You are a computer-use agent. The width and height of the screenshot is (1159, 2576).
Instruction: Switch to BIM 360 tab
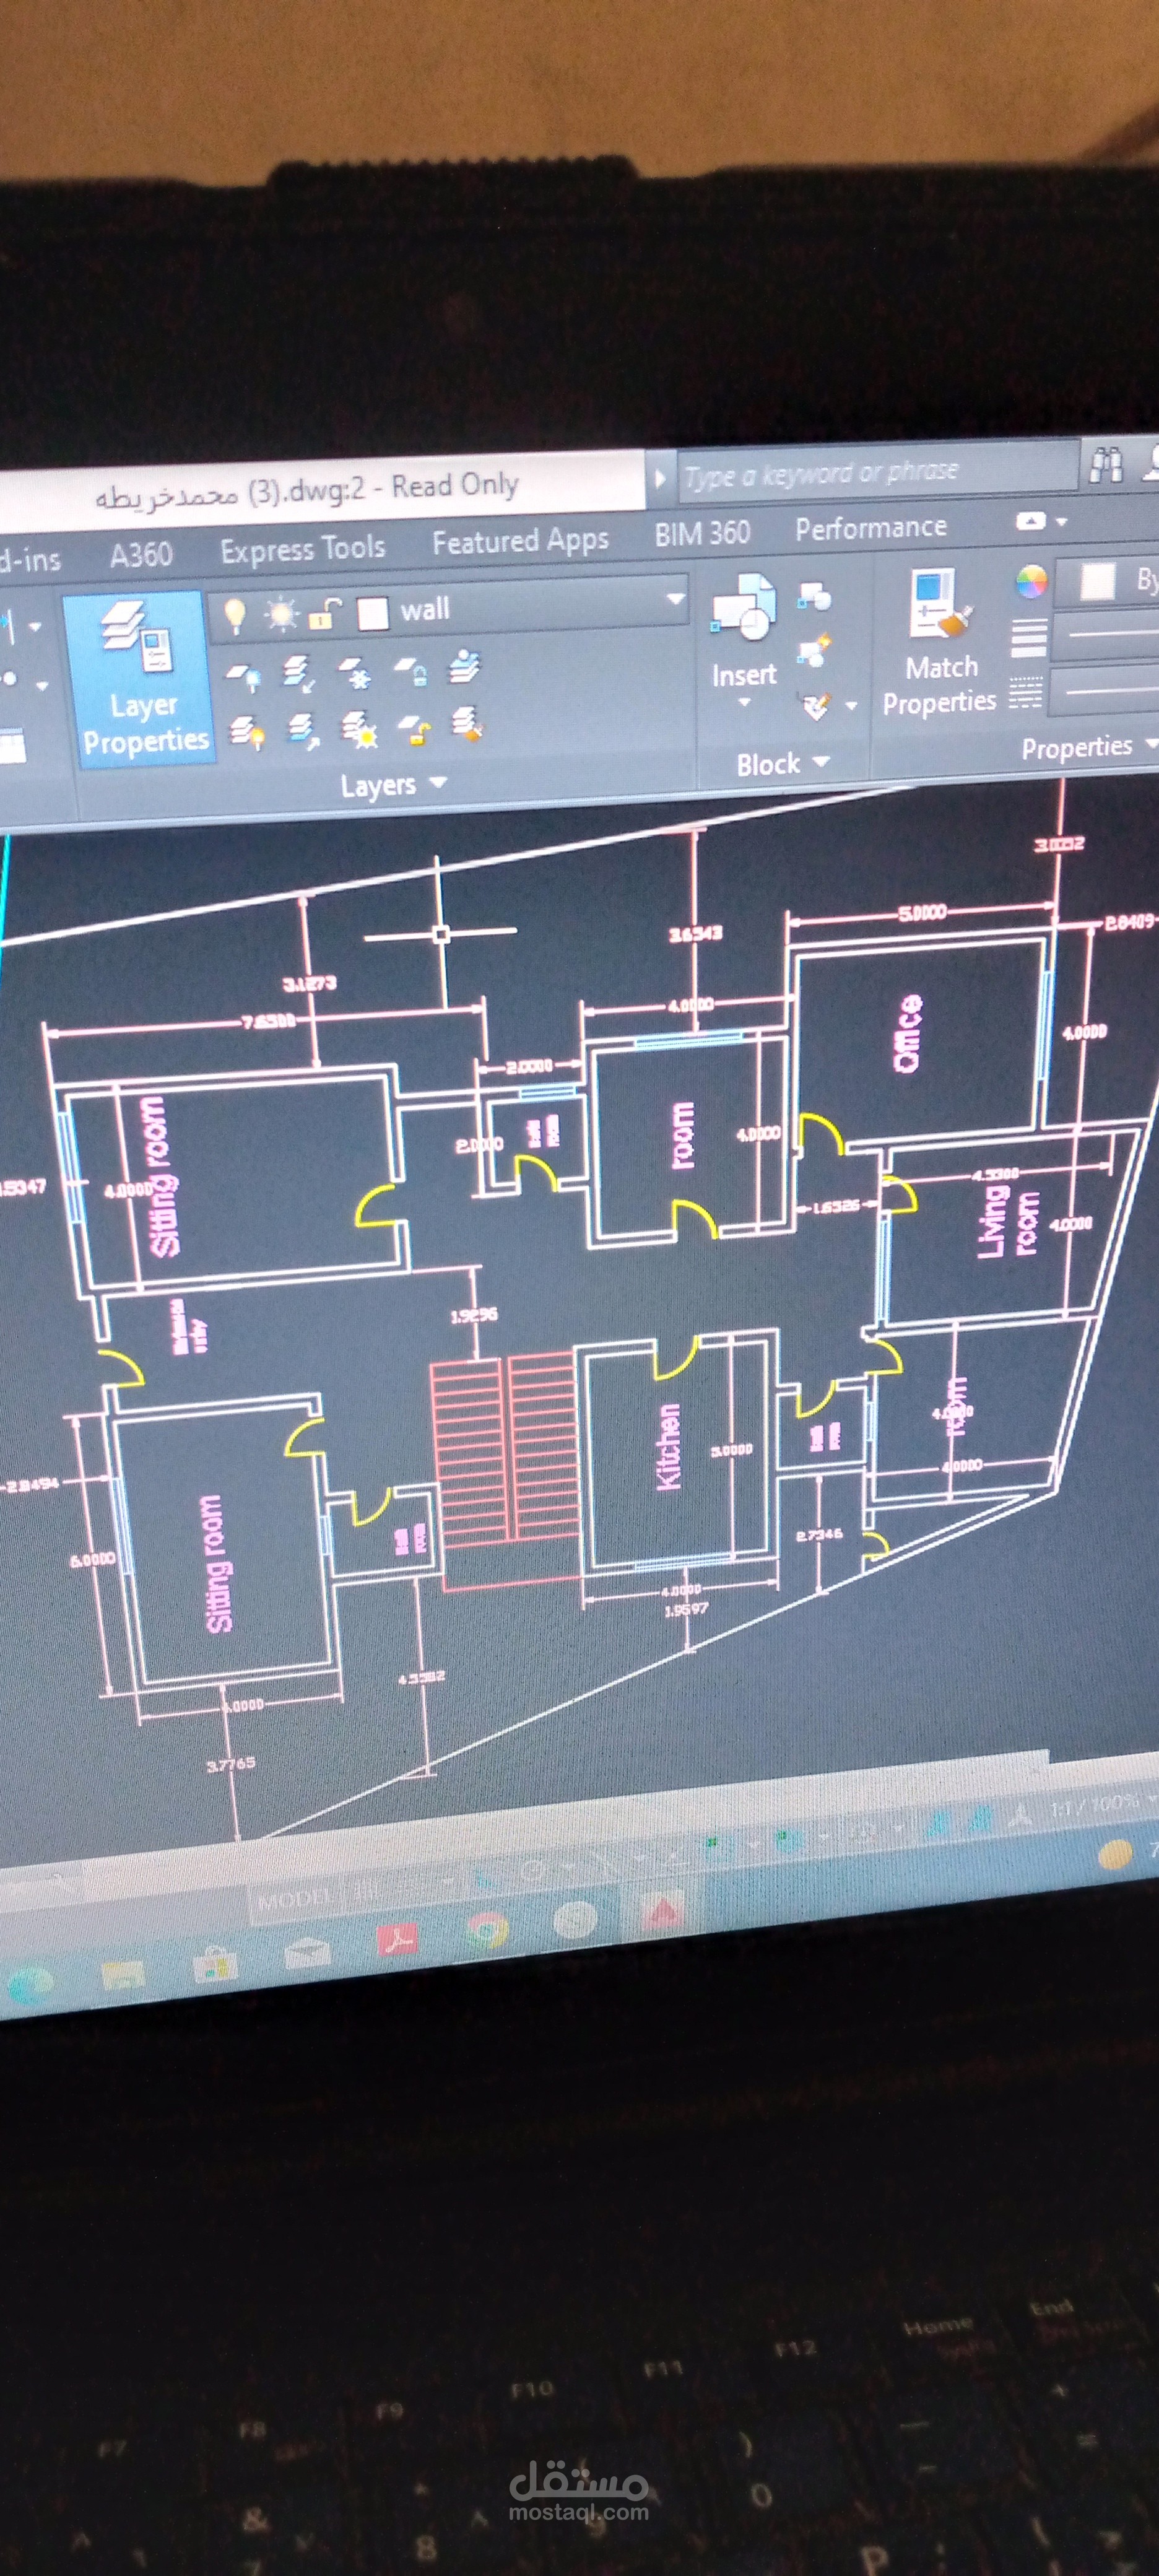(x=702, y=533)
